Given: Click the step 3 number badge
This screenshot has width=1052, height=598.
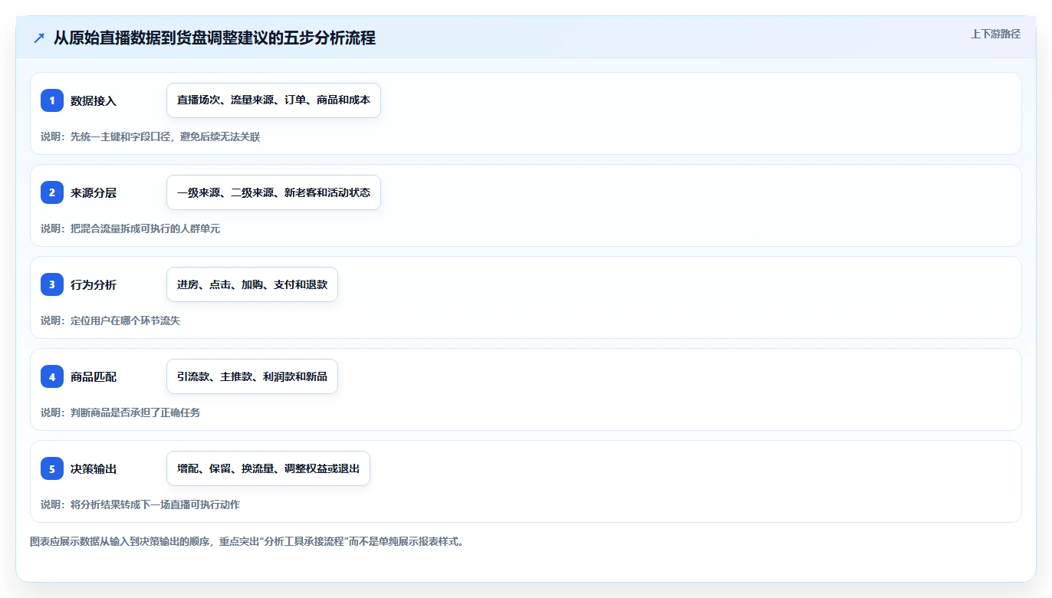Looking at the screenshot, I should 52,284.
